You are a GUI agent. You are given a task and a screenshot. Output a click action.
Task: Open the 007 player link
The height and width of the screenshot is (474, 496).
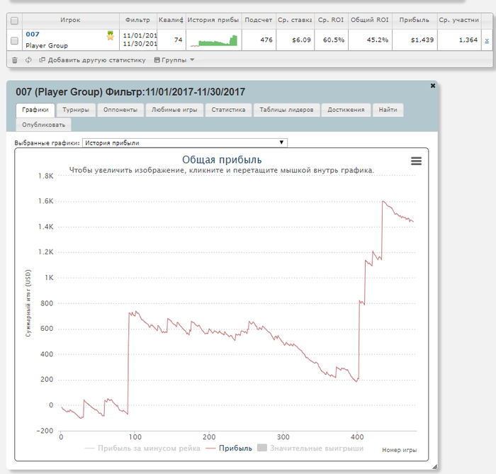33,34
